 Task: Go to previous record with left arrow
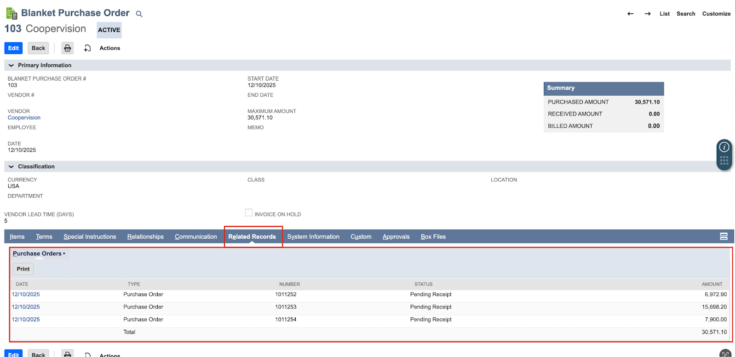pos(630,14)
